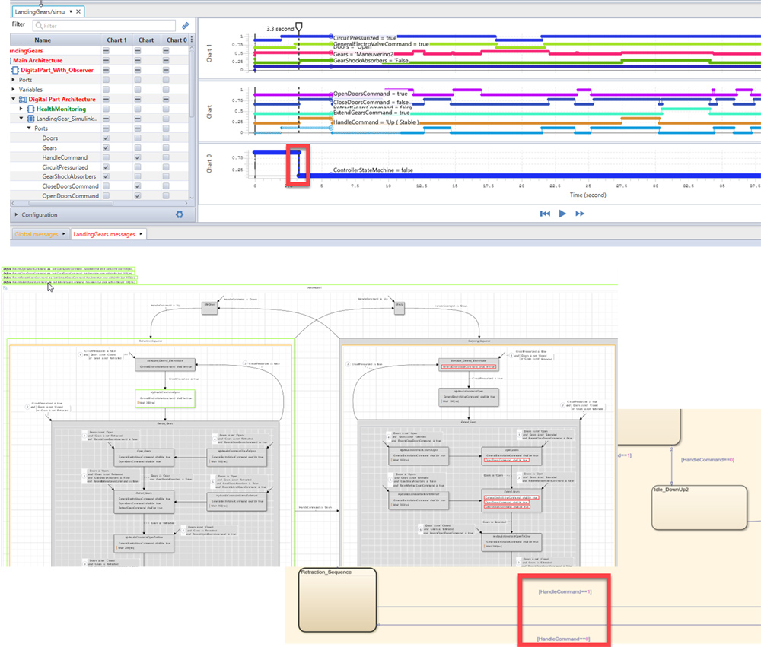Check Variables in the Chart 1 column
The height and width of the screenshot is (647, 761).
(x=106, y=89)
